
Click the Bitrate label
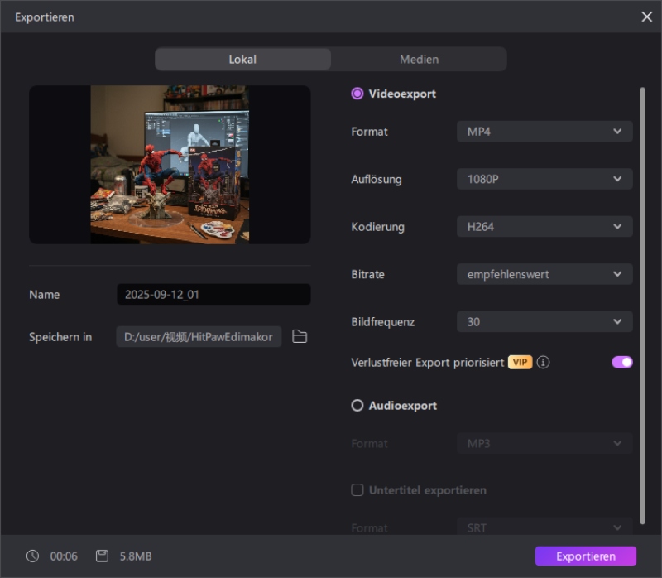tap(367, 274)
